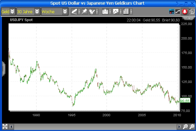Click the red alarm bell icon
Screen dimensions: 196x131
click(185, 12)
